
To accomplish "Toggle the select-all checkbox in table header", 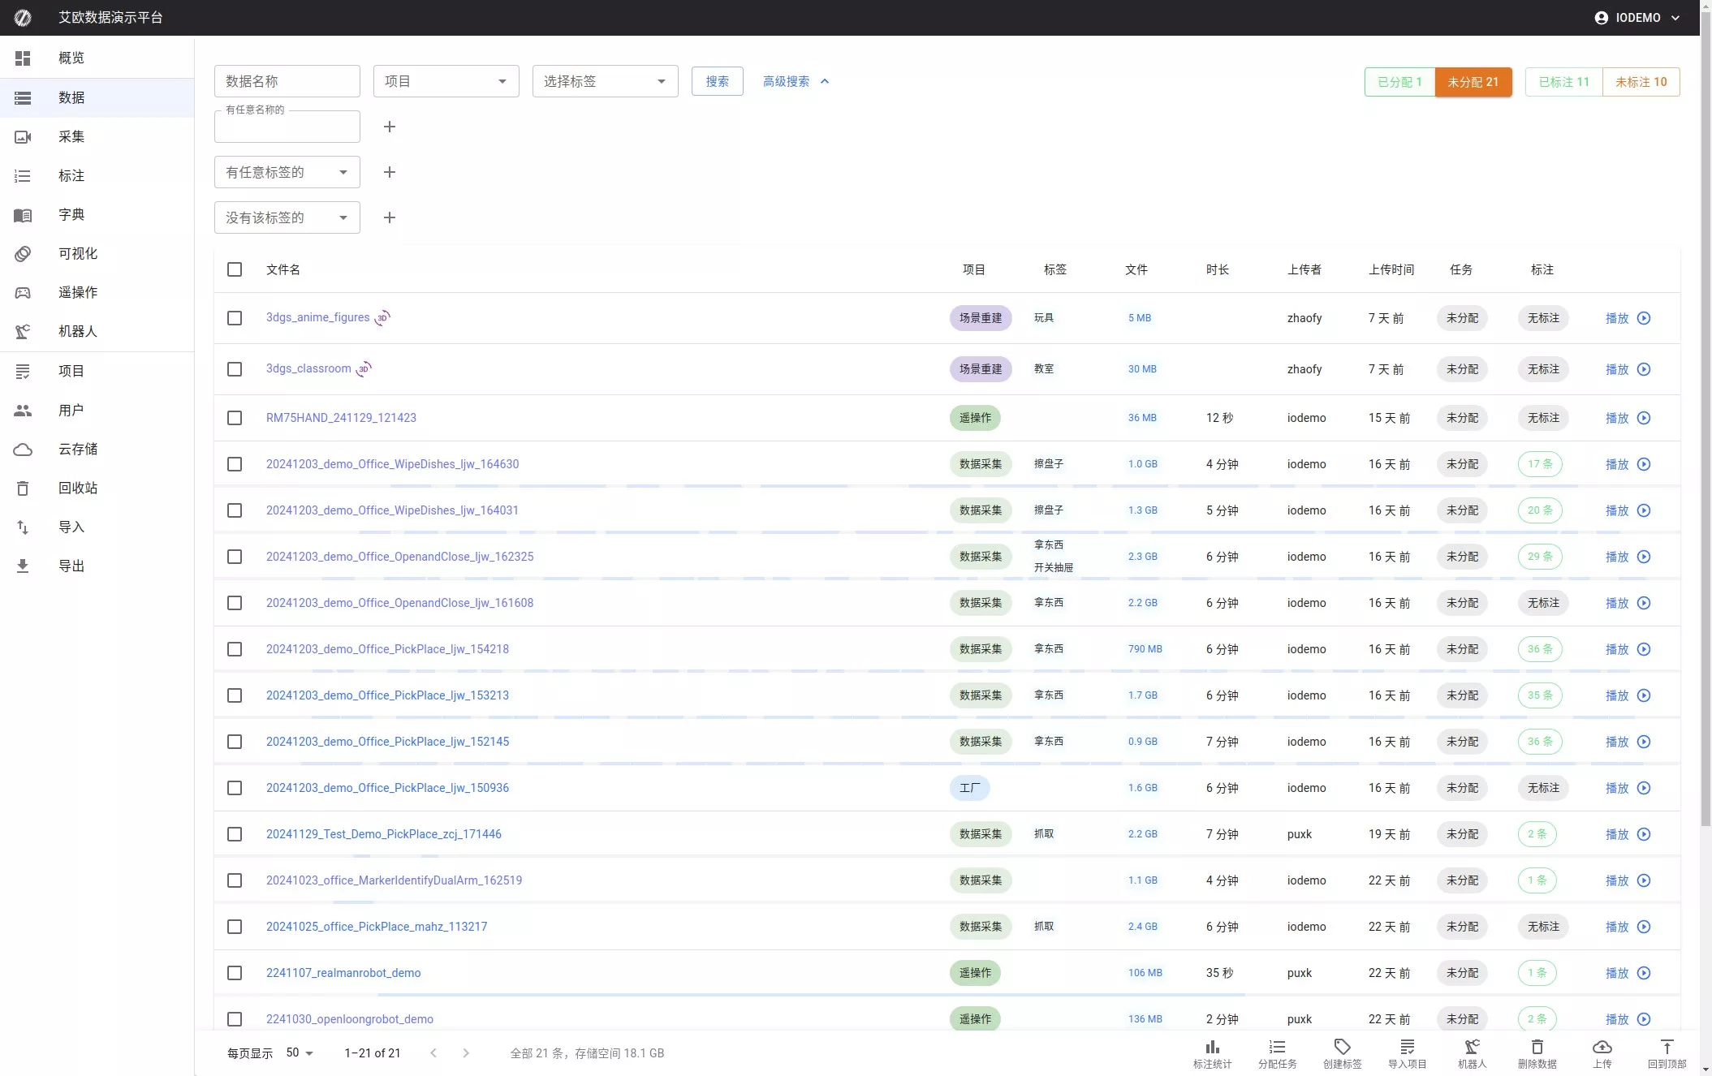I will click(x=235, y=269).
